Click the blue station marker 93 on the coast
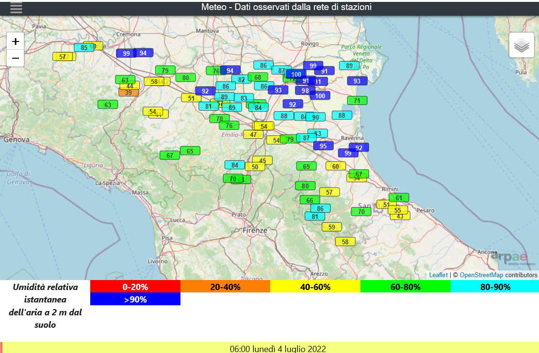This screenshot has width=539, height=353. pos(358,81)
